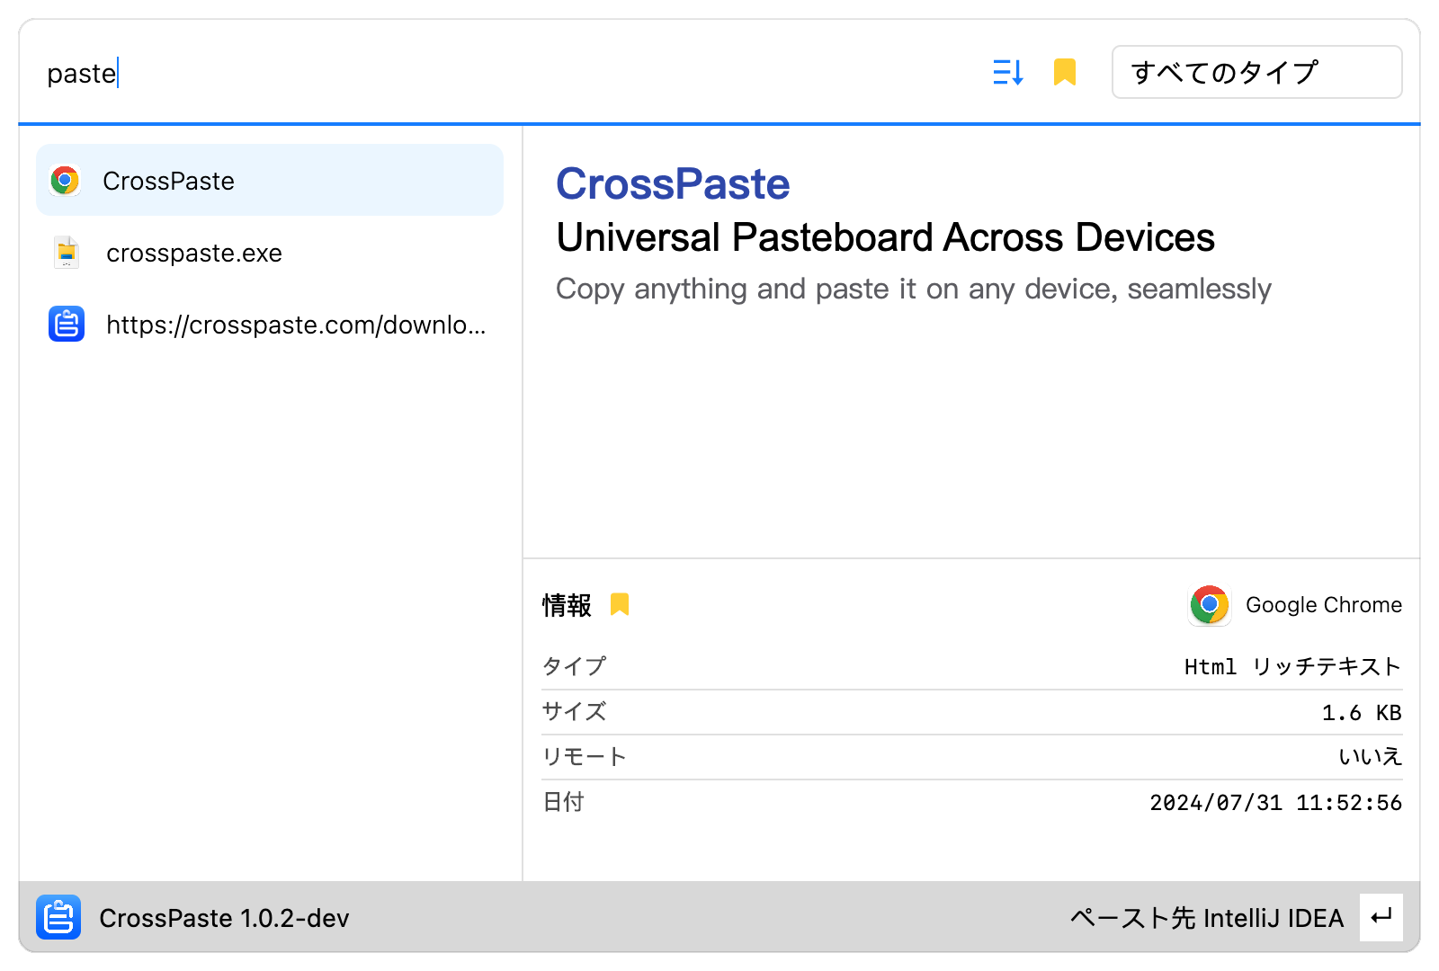Click 'CrossPaste 1.0.2-dev' version text

224,918
